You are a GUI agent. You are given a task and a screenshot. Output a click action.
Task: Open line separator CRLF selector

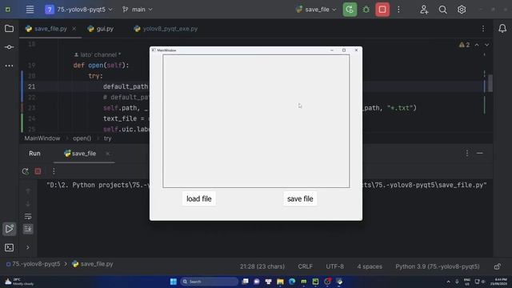pos(305,266)
